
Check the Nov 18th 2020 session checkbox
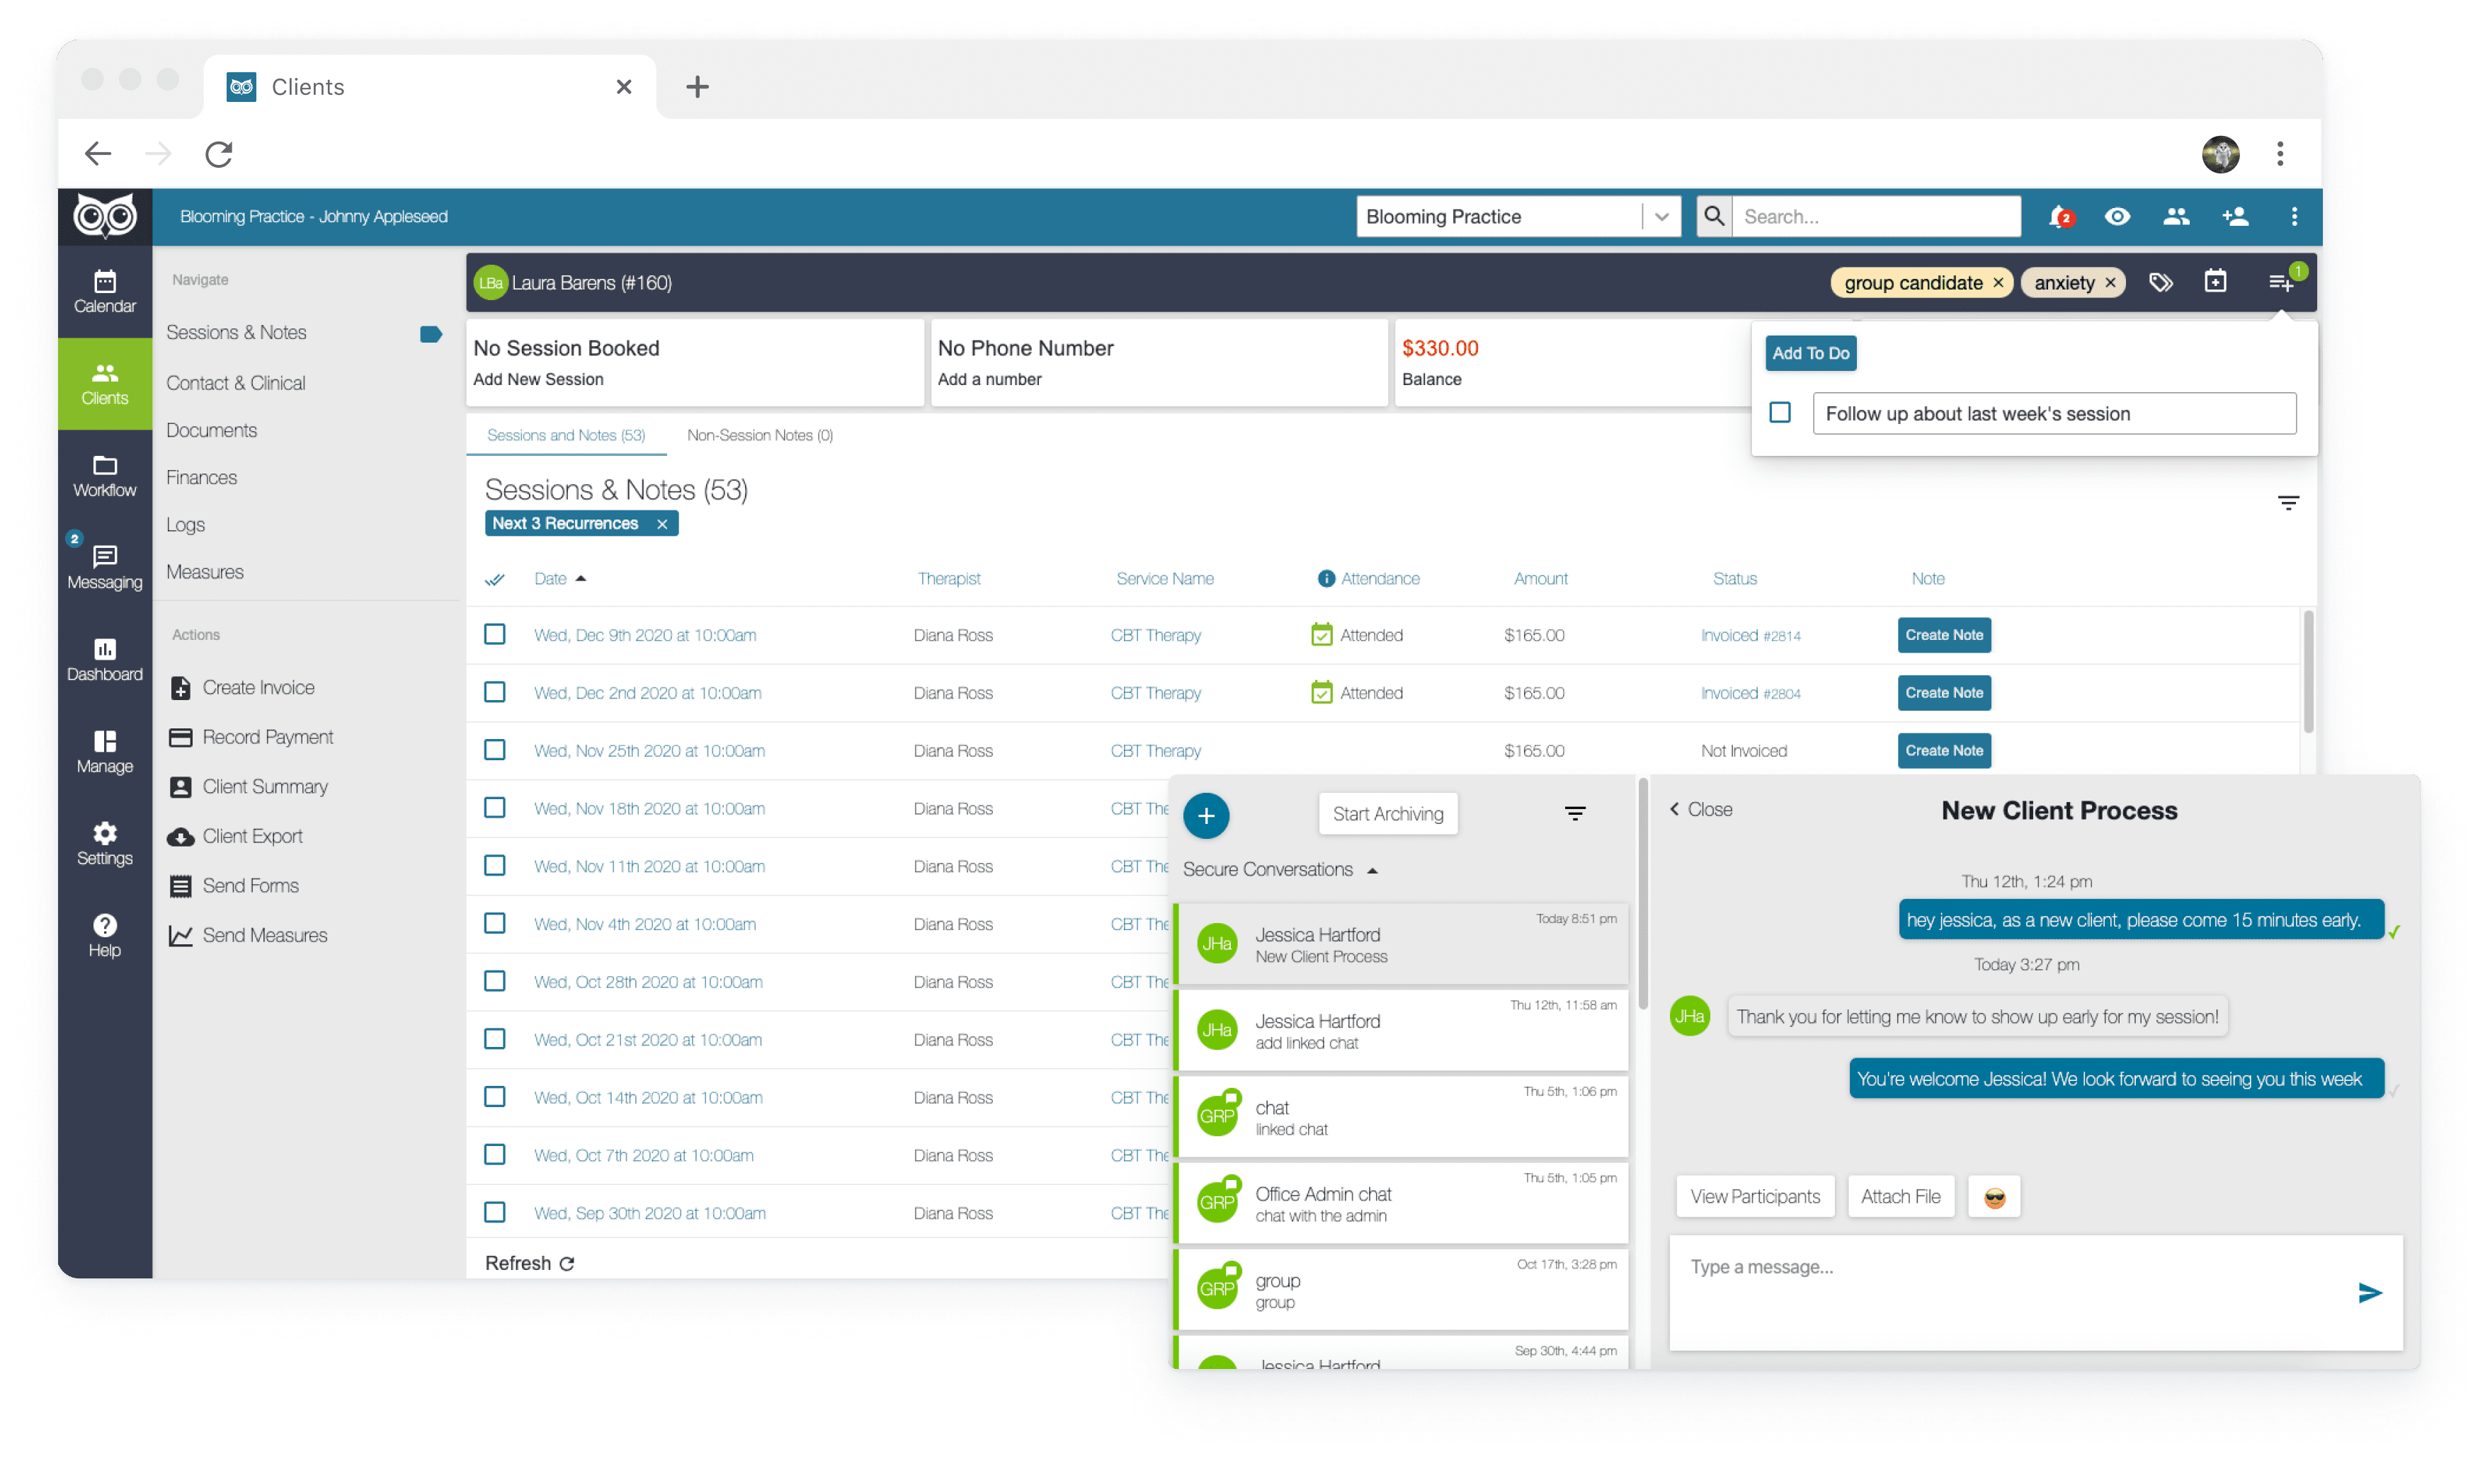coord(495,808)
